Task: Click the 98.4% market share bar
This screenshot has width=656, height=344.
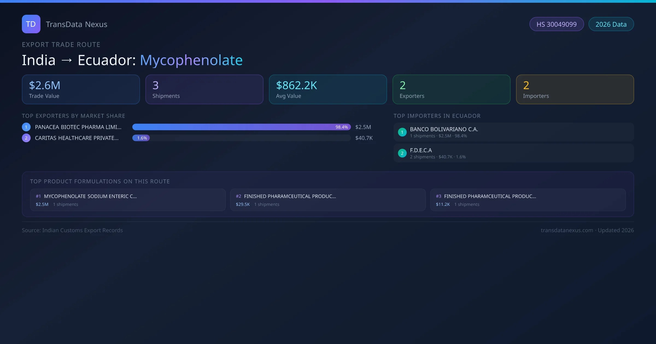Action: 241,127
